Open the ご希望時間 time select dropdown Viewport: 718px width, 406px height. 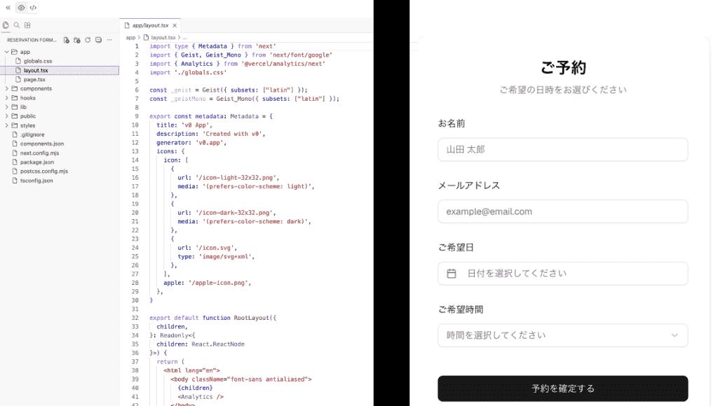[x=563, y=335]
